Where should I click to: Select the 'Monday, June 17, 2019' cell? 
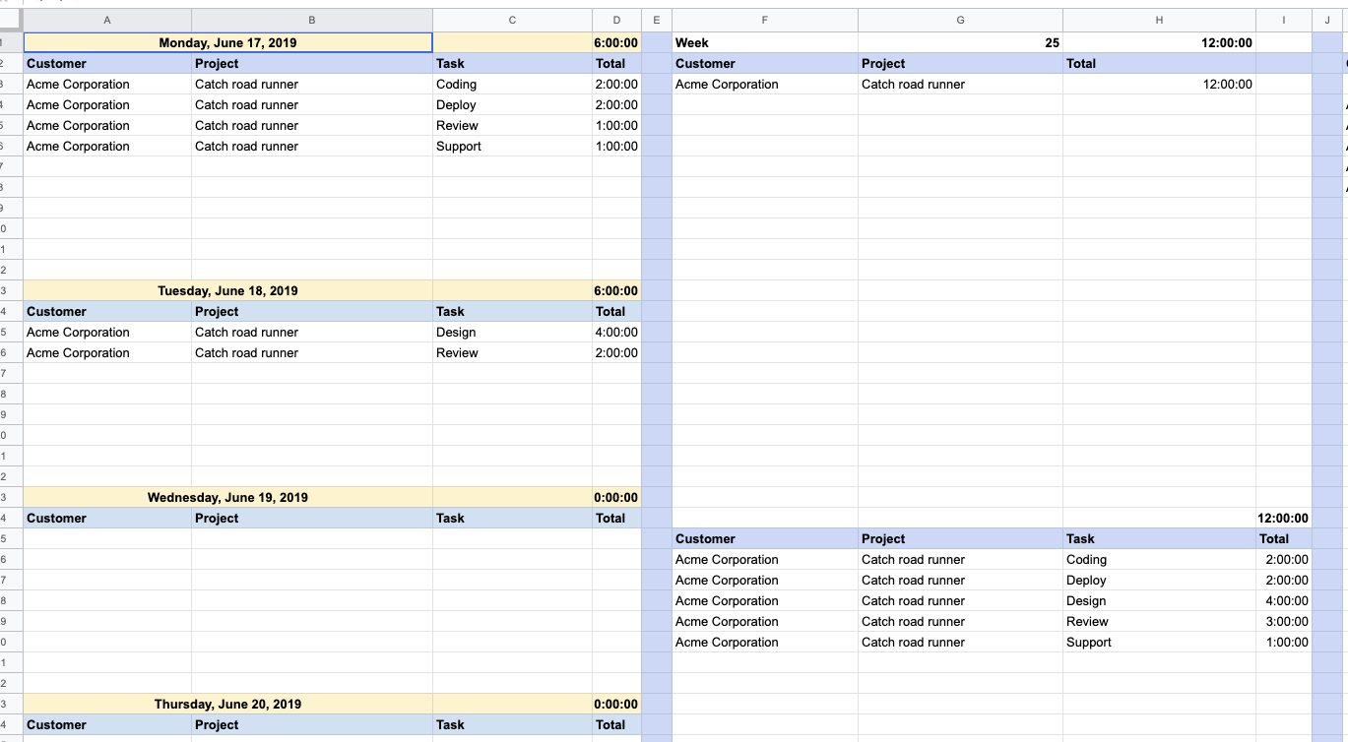pyautogui.click(x=227, y=43)
